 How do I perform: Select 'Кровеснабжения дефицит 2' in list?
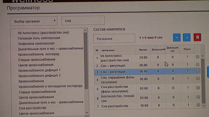40,76
